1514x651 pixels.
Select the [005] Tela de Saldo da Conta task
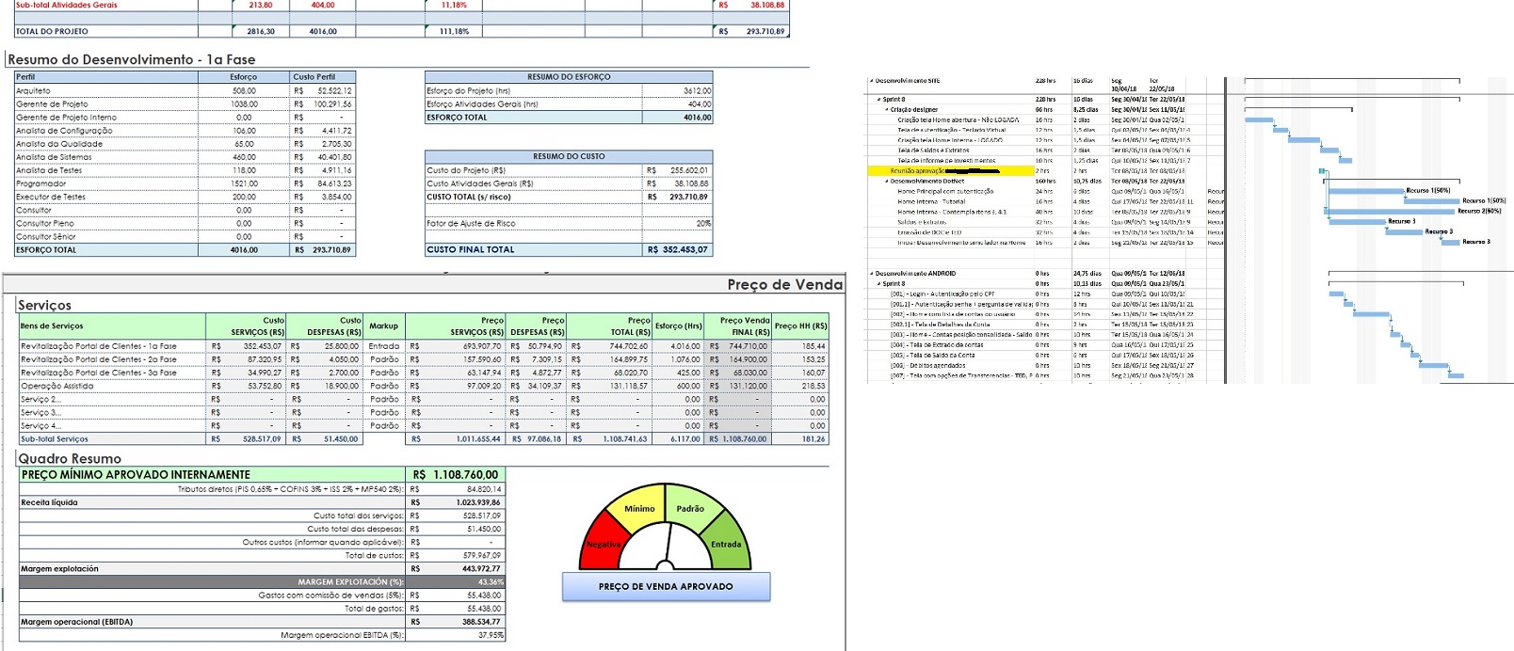point(933,356)
